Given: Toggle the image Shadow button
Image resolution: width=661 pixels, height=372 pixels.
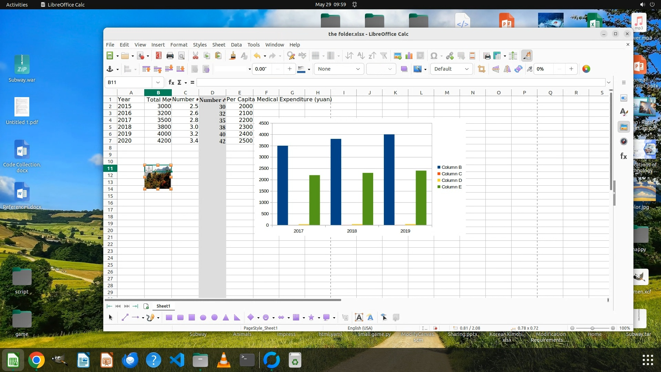Looking at the screenshot, I should (x=404, y=69).
